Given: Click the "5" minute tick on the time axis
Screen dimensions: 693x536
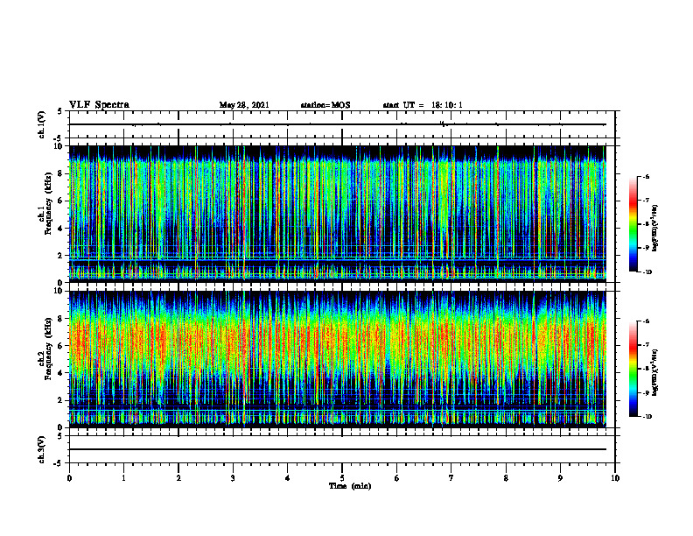Looking at the screenshot, I should pyautogui.click(x=342, y=478).
